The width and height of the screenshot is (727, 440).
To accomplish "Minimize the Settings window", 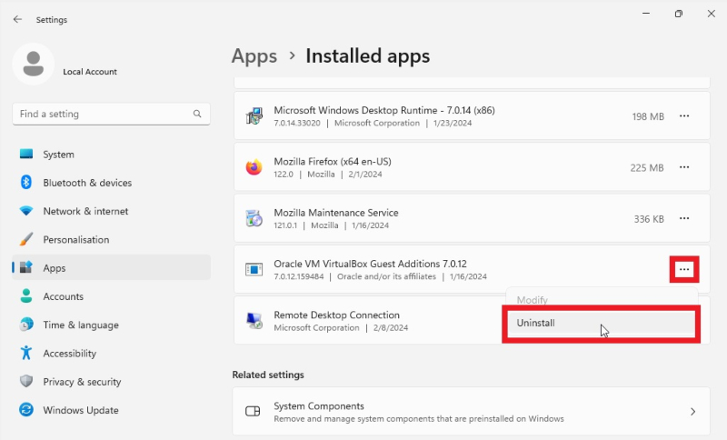I will pos(646,14).
